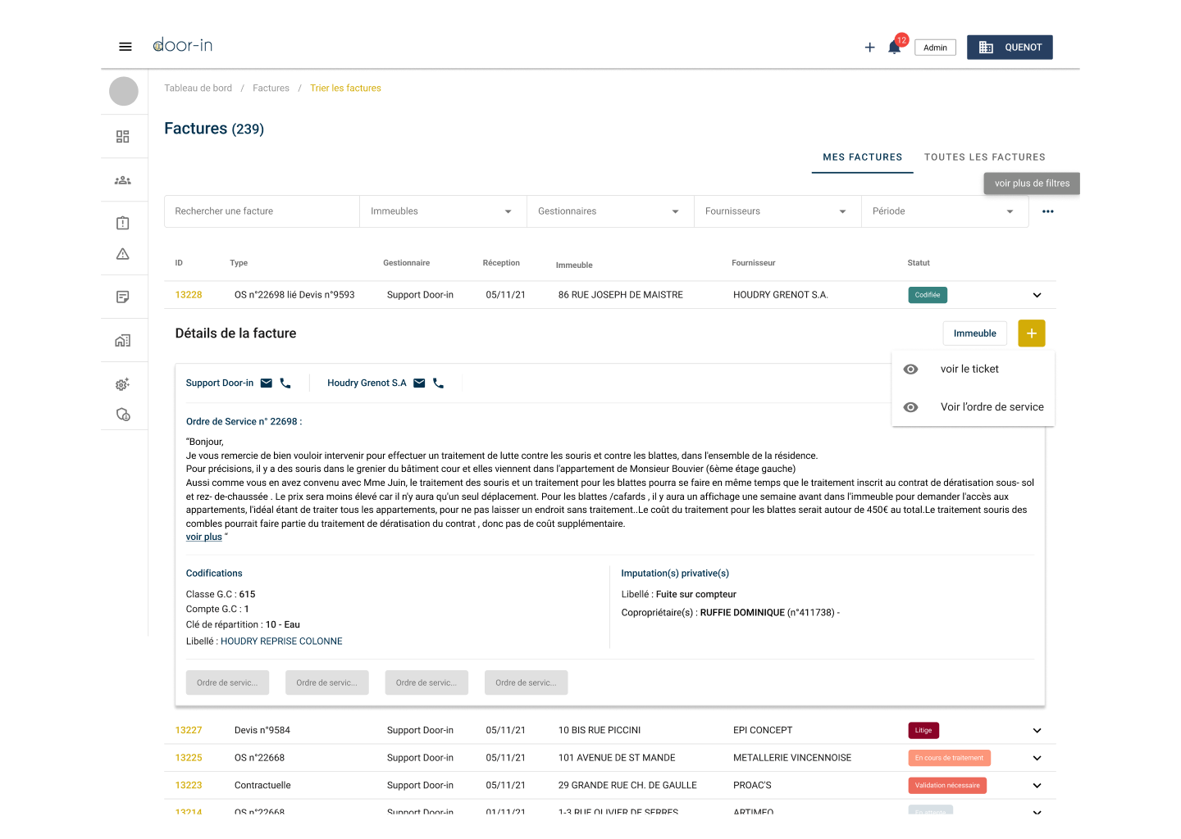Click the eye icon for Voir l'ordre de service
This screenshot has height=839, width=1181.
point(910,406)
